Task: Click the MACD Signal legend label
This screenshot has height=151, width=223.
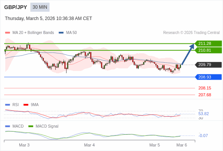Action: [47, 126]
